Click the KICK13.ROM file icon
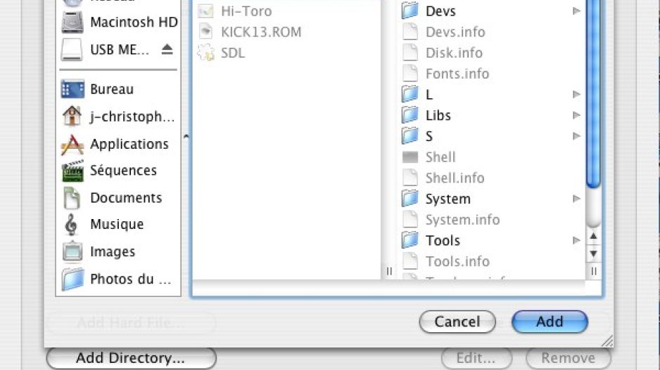The height and width of the screenshot is (370, 660). 206,32
